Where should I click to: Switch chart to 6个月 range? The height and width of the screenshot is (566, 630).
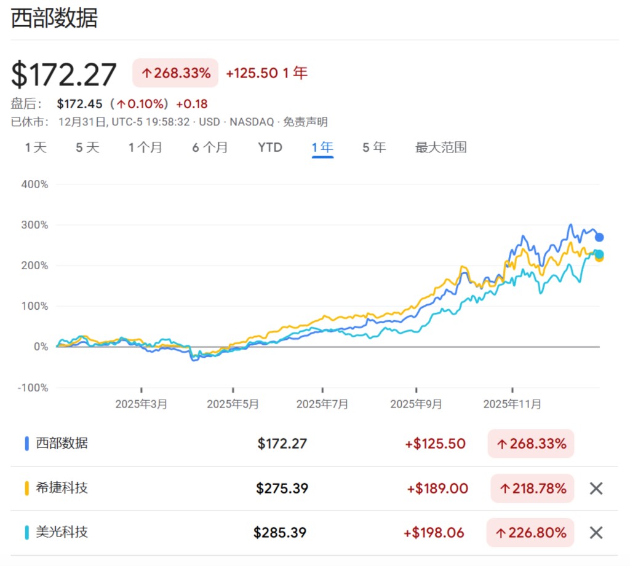click(210, 147)
